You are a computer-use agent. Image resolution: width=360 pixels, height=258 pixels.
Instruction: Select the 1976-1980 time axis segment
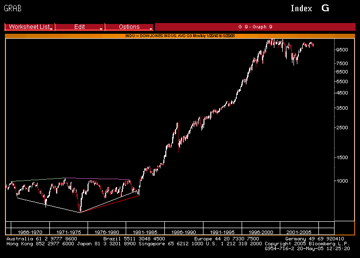(107, 232)
